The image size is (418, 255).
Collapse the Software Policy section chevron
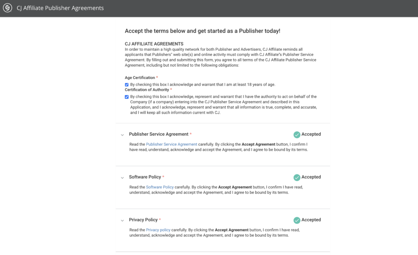(x=123, y=178)
